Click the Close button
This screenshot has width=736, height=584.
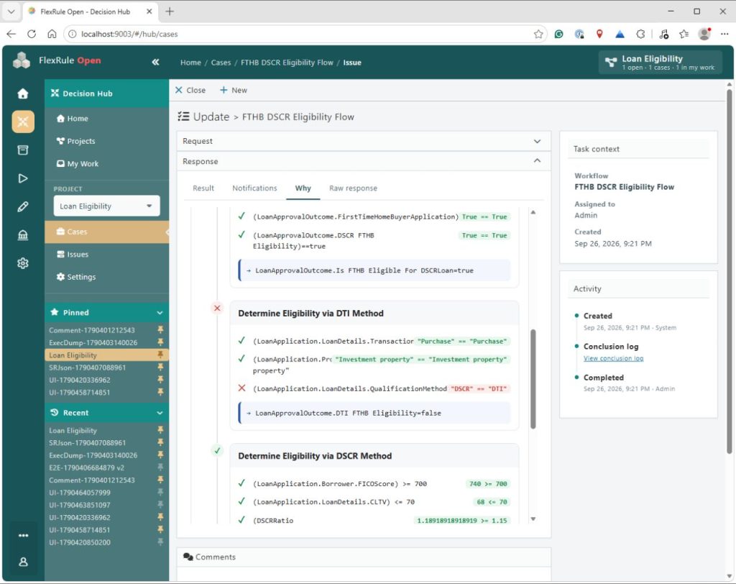pyautogui.click(x=190, y=90)
